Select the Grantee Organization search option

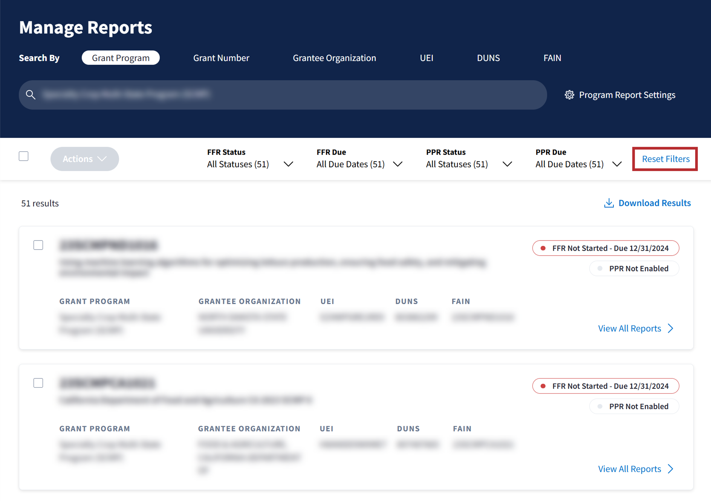[x=334, y=58]
